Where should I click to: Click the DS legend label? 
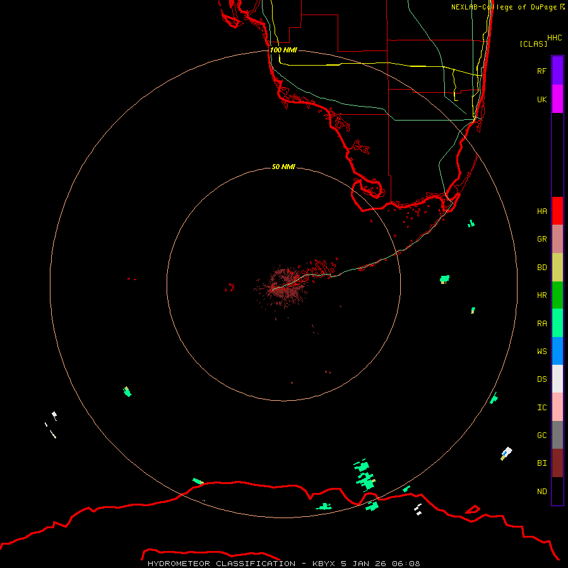pyautogui.click(x=542, y=379)
